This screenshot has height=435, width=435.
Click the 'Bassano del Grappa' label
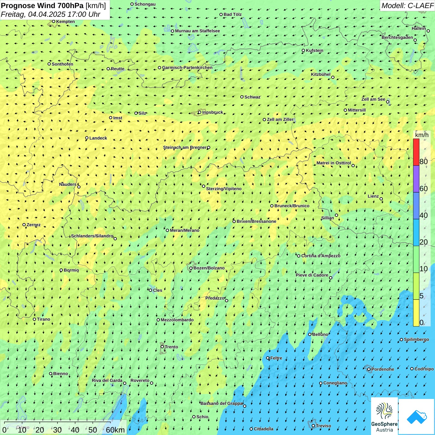click(x=222, y=403)
